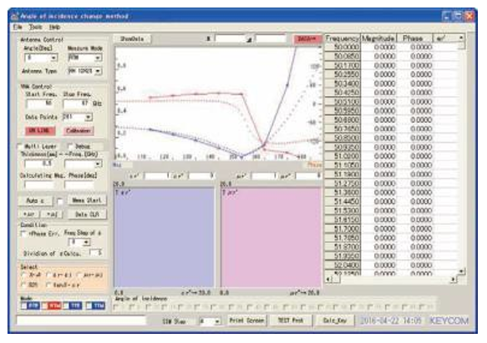Click the Print Screen button
Screen dimensions: 487x343
247,320
